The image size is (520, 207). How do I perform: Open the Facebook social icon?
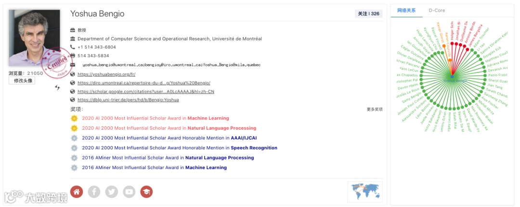94,192
